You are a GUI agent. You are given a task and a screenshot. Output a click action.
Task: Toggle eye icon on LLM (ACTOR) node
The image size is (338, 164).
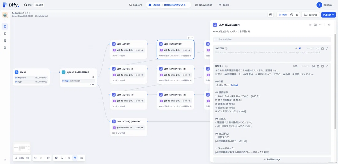pyautogui.click(x=142, y=50)
